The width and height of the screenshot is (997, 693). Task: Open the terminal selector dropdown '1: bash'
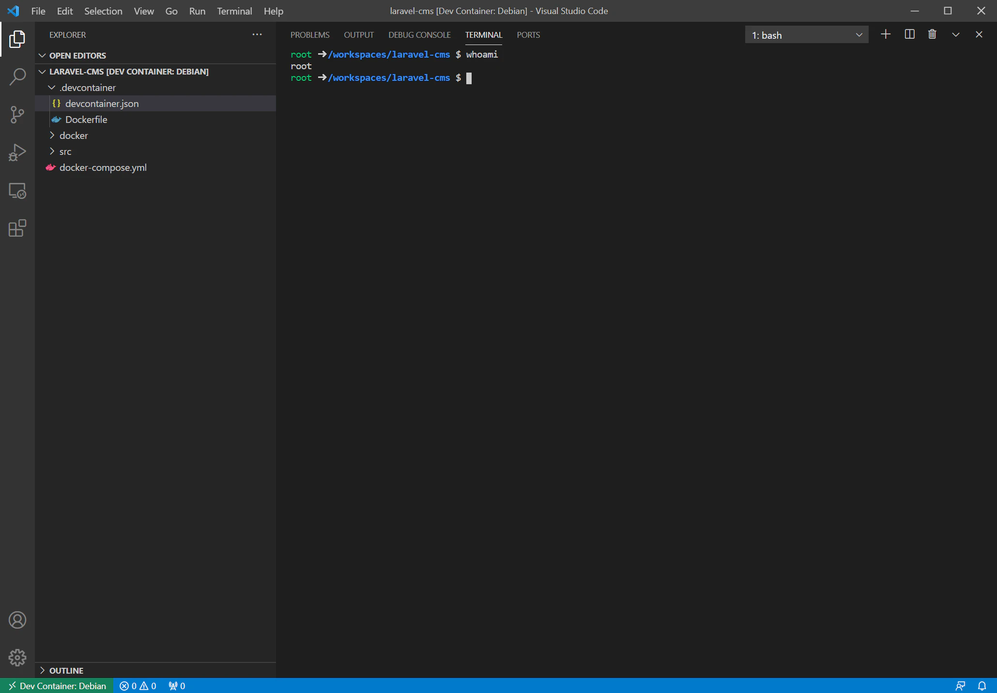(807, 35)
